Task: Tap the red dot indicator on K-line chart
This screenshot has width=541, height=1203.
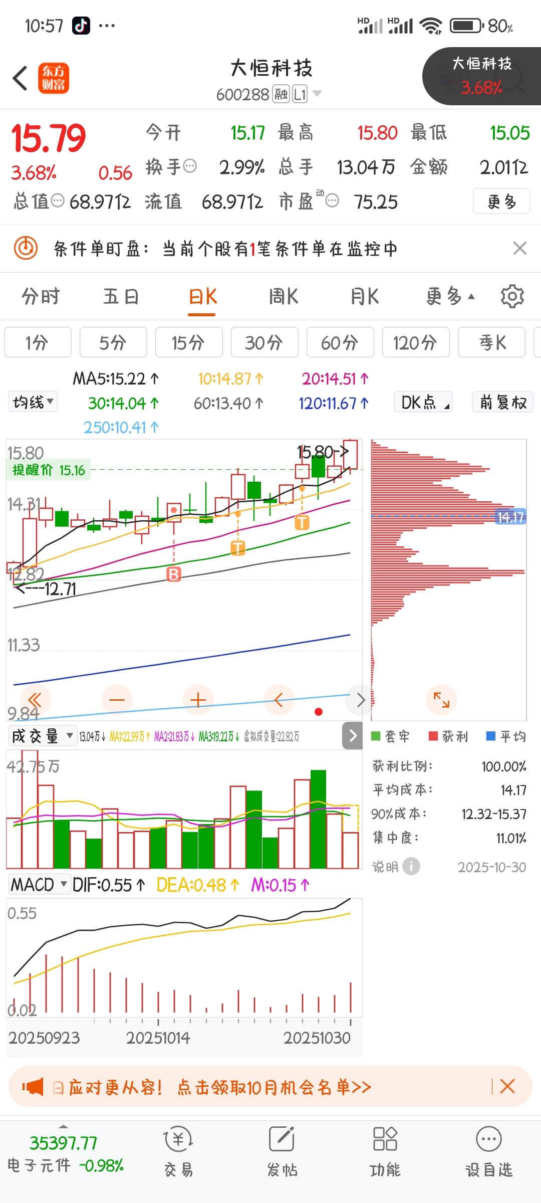Action: pos(318,712)
